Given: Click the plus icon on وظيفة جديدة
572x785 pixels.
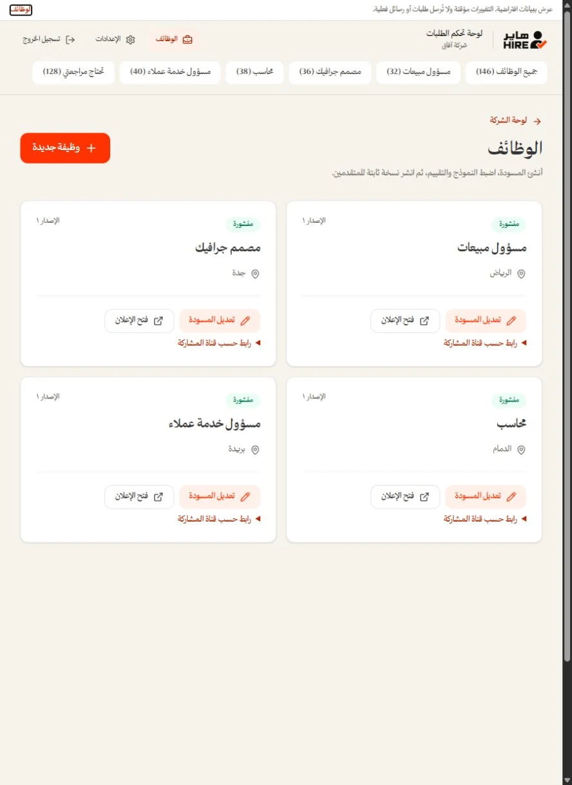Looking at the screenshot, I should [91, 148].
